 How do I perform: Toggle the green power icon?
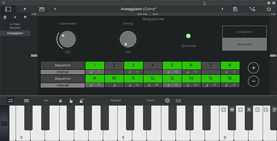tap(269, 9)
